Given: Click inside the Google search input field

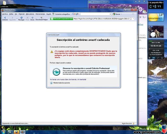Looking at the screenshot, I should click(95, 14).
